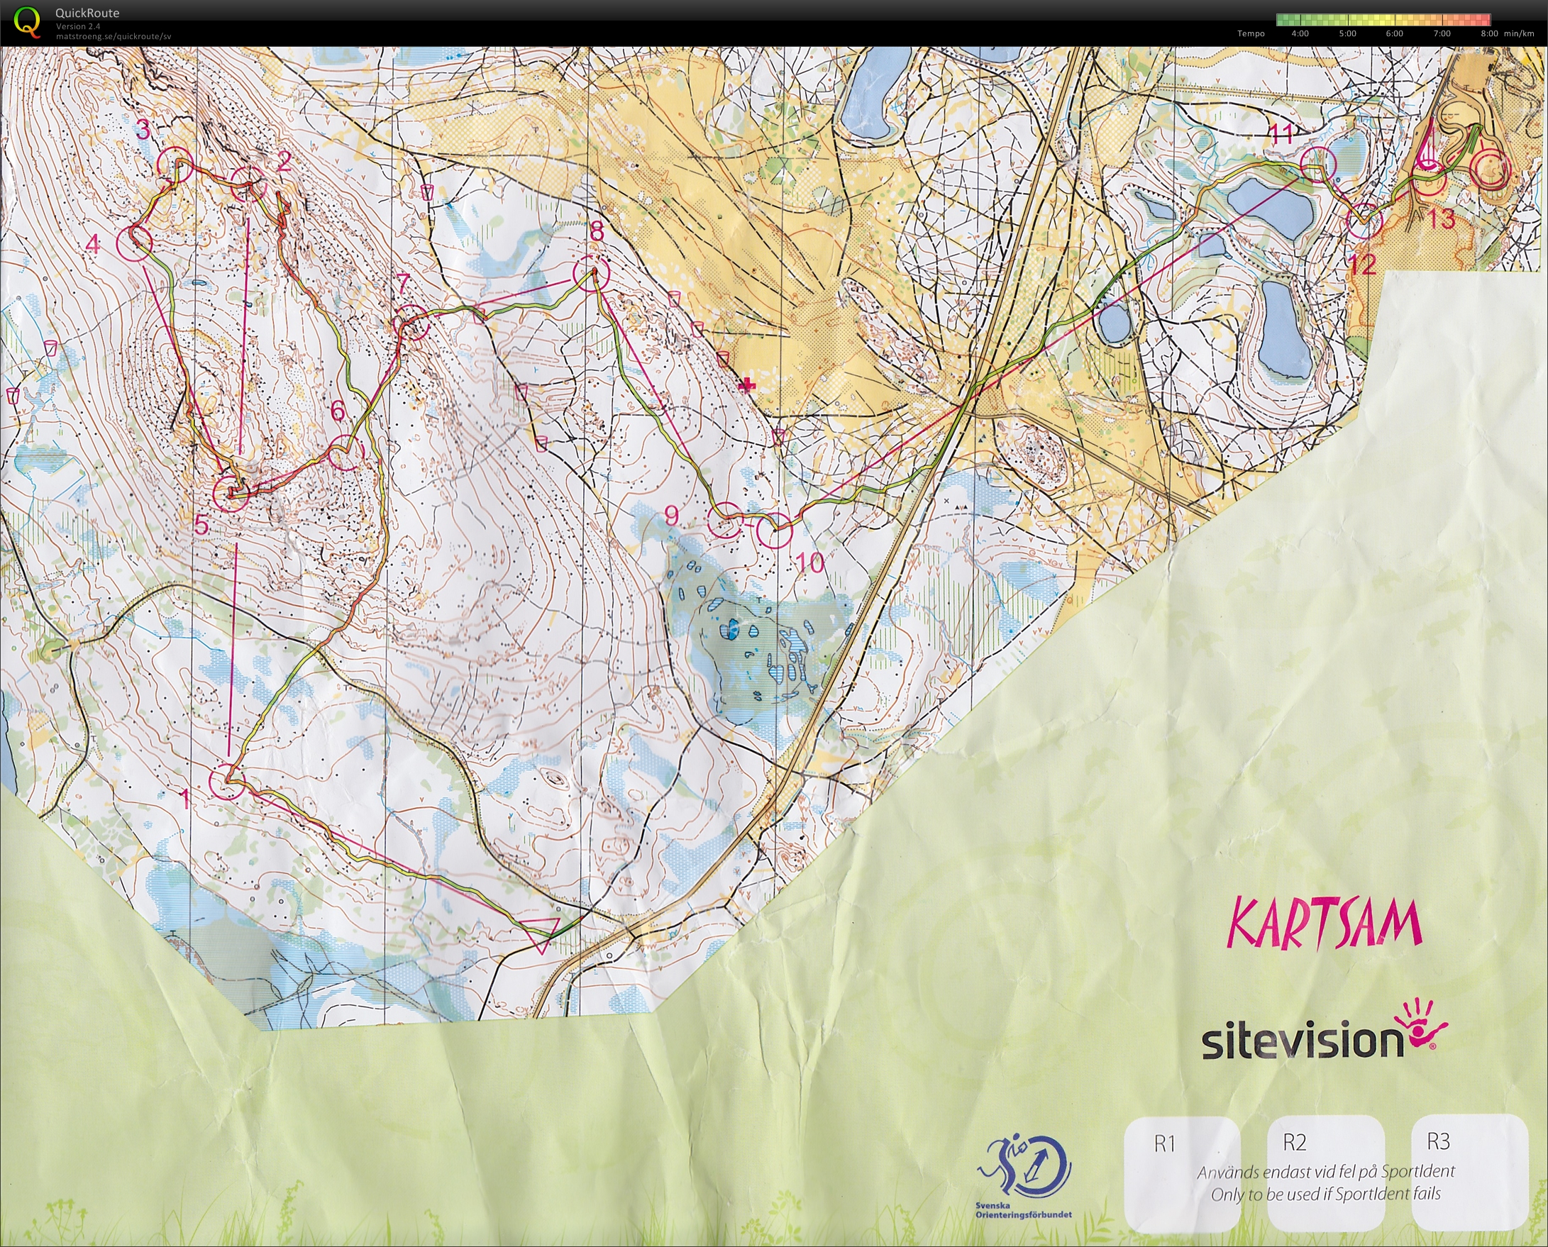Click the red first-aid cross symbol
This screenshot has height=1247, width=1548.
pyautogui.click(x=747, y=386)
